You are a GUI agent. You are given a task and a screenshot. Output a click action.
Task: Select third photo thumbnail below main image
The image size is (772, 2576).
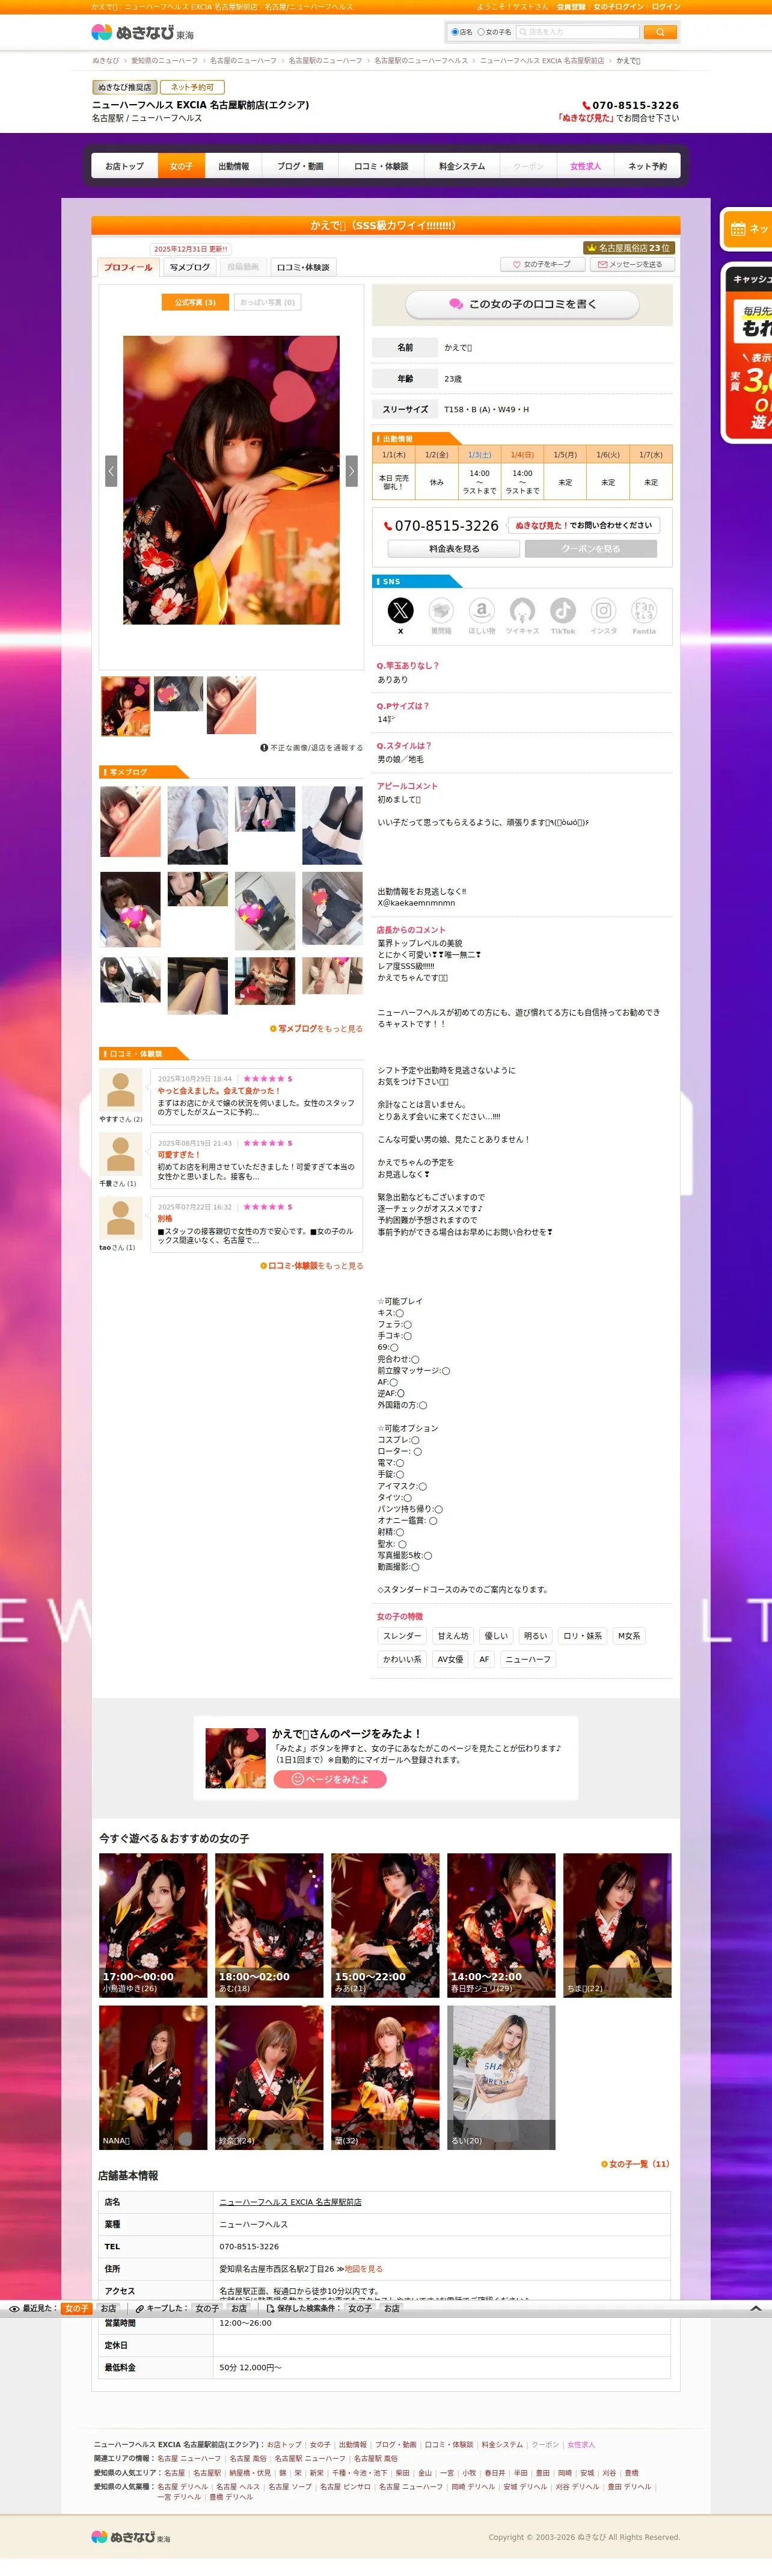pos(231,705)
